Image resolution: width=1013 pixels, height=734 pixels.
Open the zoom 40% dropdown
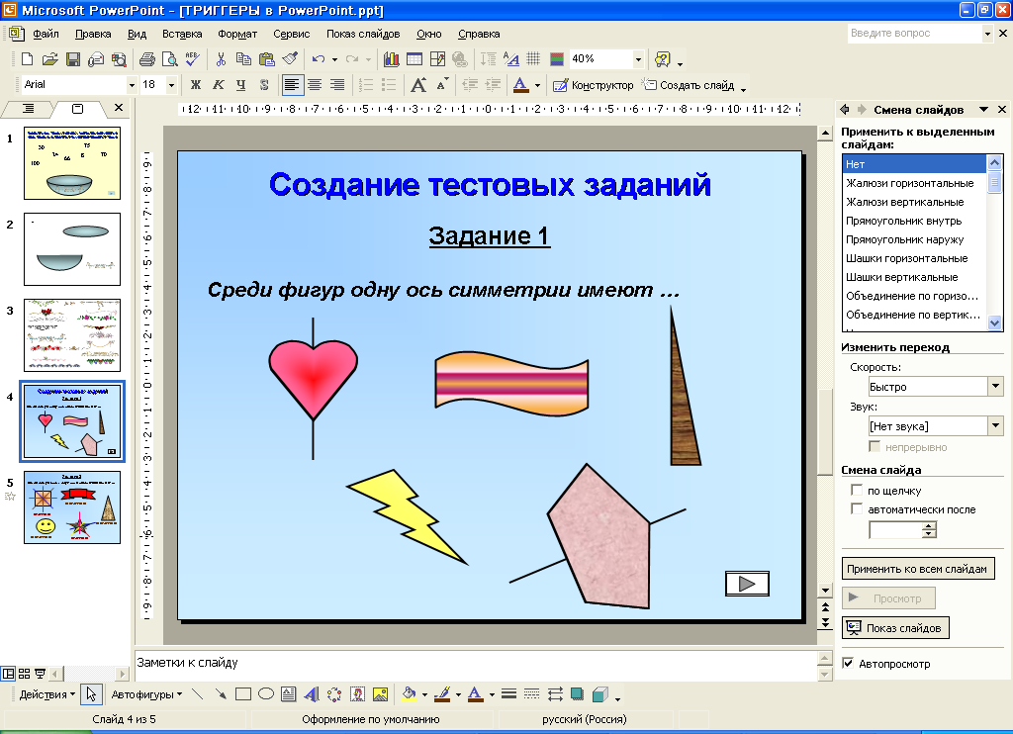click(638, 59)
